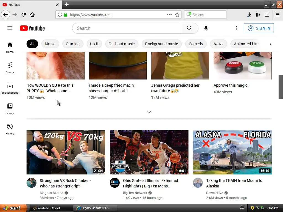Open the Windows start button
Viewport: 283px width, 212px height.
coord(13,208)
